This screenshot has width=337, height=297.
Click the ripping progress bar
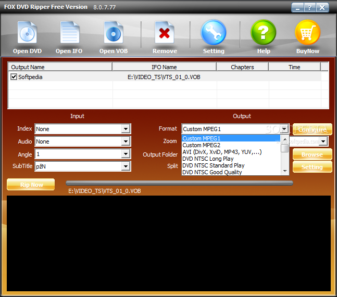(x=179, y=183)
